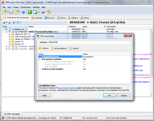Viewport: 154px width, 121px height.
Task: Click the Execute application window icon
Action: click(x=35, y=12)
